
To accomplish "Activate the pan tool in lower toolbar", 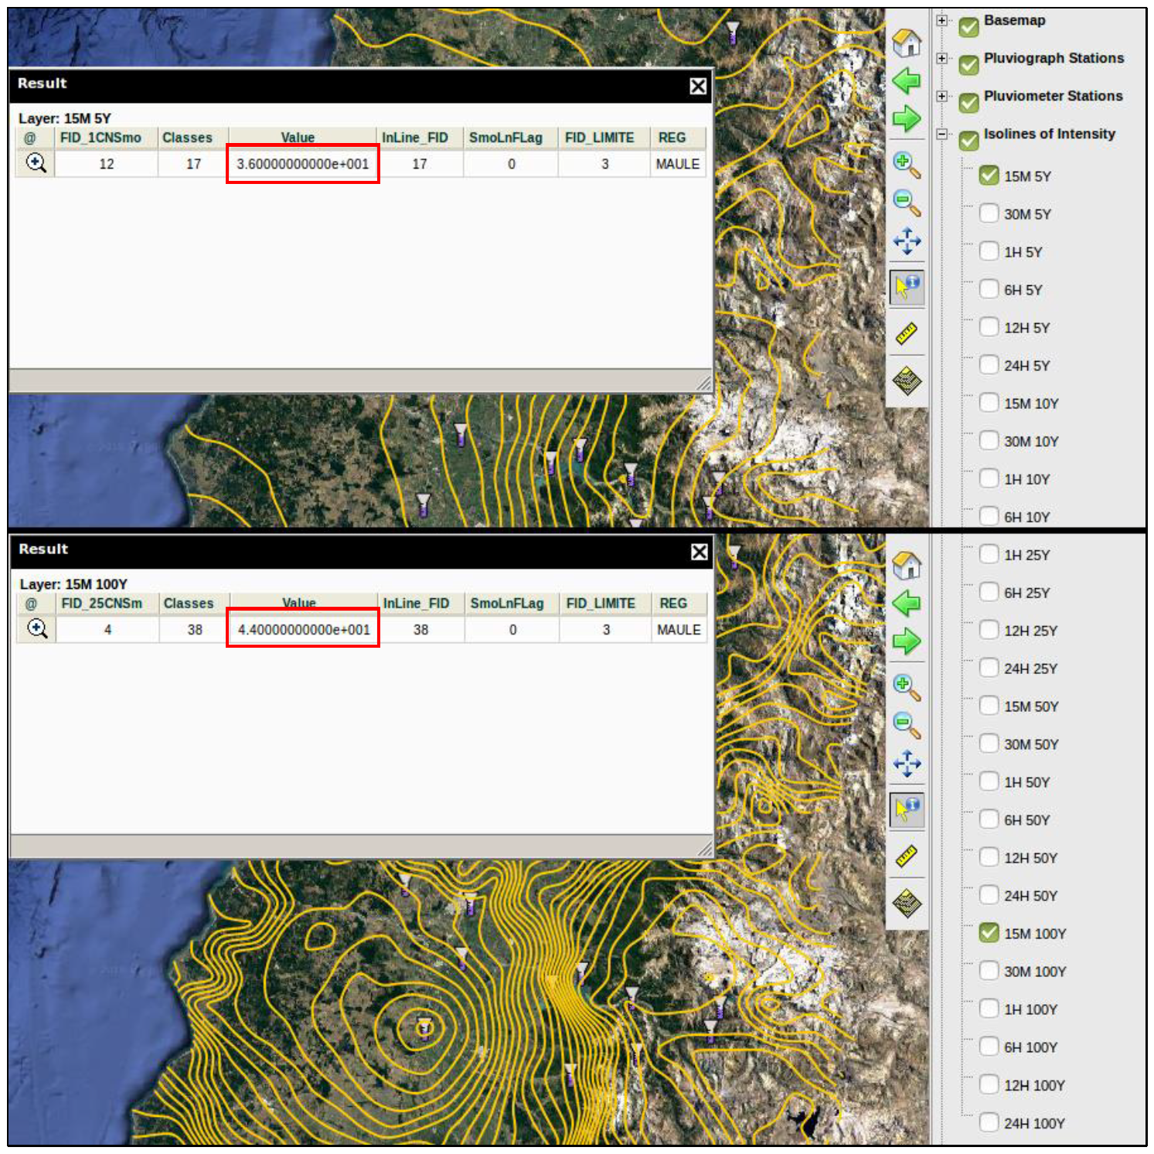I will click(x=907, y=764).
